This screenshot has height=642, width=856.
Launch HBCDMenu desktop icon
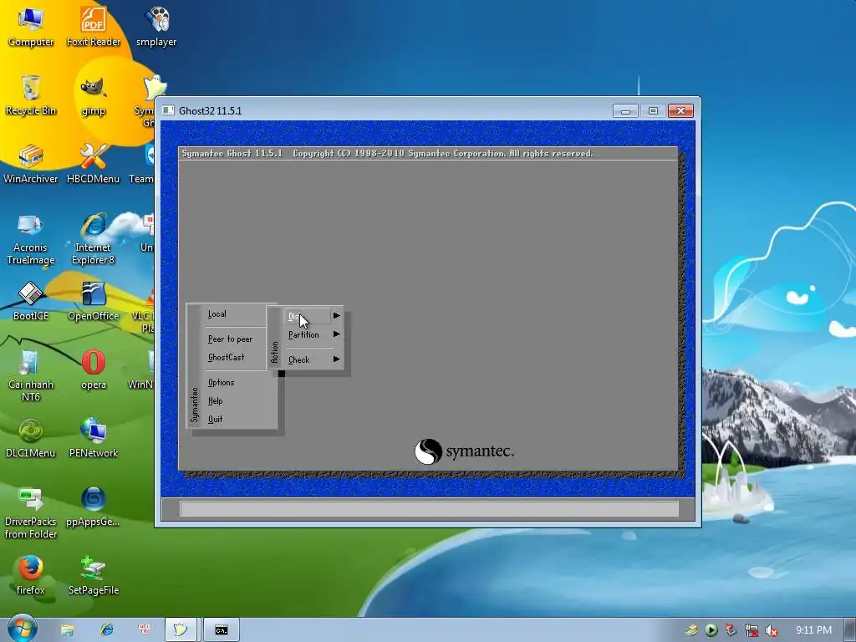coord(94,165)
